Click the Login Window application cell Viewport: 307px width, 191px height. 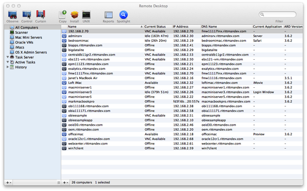click(x=264, y=92)
